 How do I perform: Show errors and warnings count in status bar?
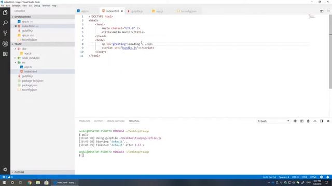7,177
